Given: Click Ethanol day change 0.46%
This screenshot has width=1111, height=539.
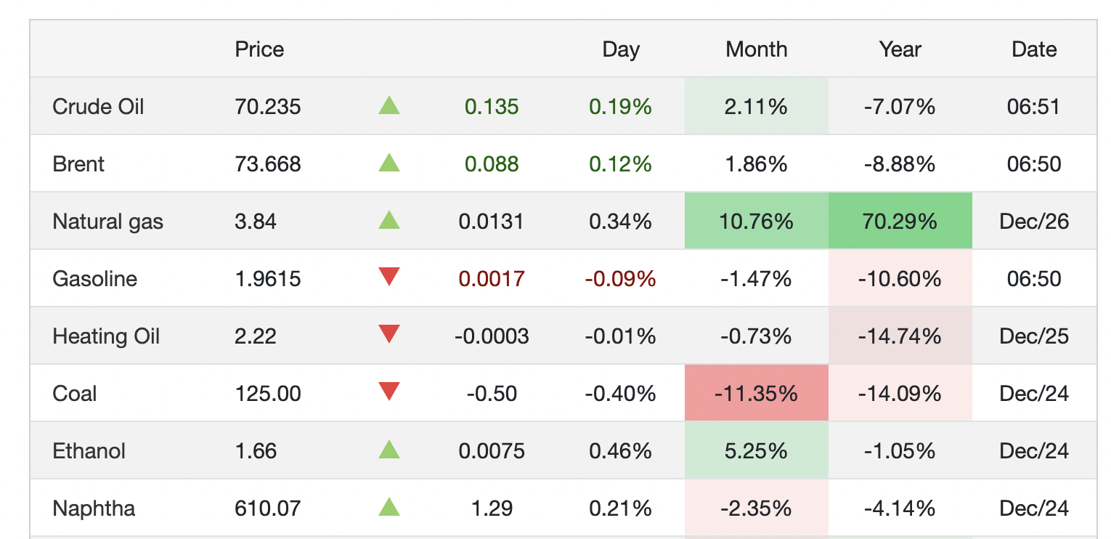Looking at the screenshot, I should [620, 451].
